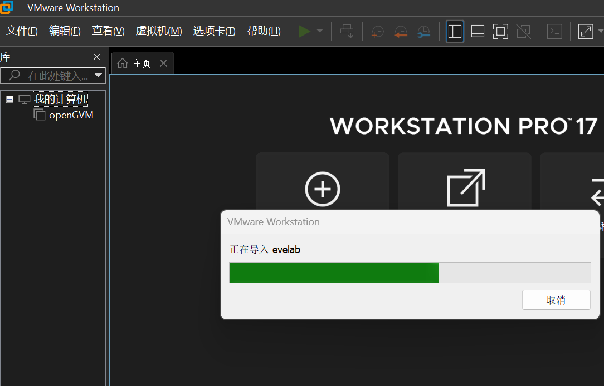
Task: Click the console view terminal icon
Action: point(554,32)
